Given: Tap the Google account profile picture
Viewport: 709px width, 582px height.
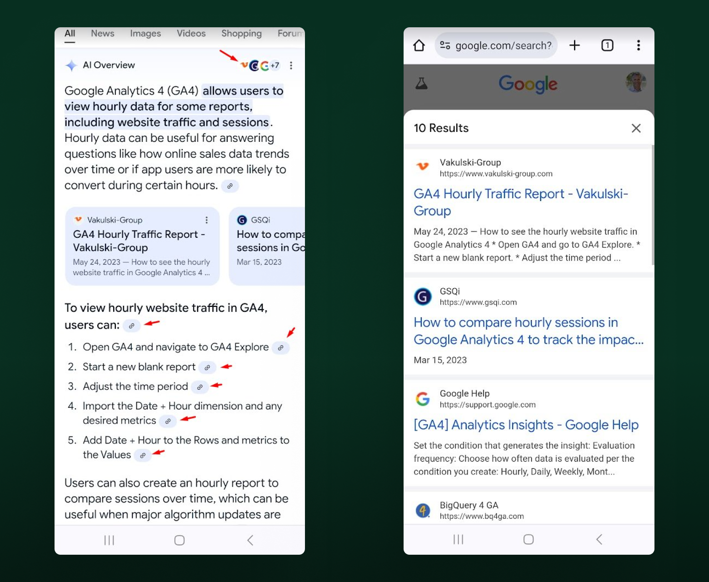Looking at the screenshot, I should coord(636,82).
